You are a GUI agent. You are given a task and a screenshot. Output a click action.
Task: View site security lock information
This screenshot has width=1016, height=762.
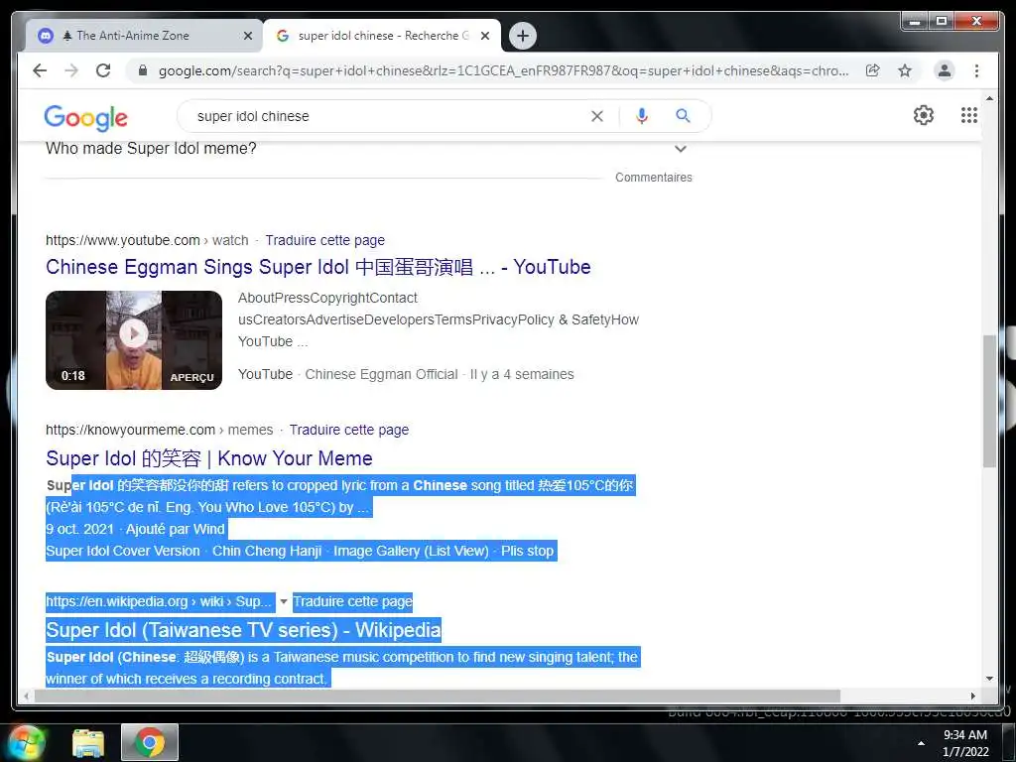(x=143, y=70)
